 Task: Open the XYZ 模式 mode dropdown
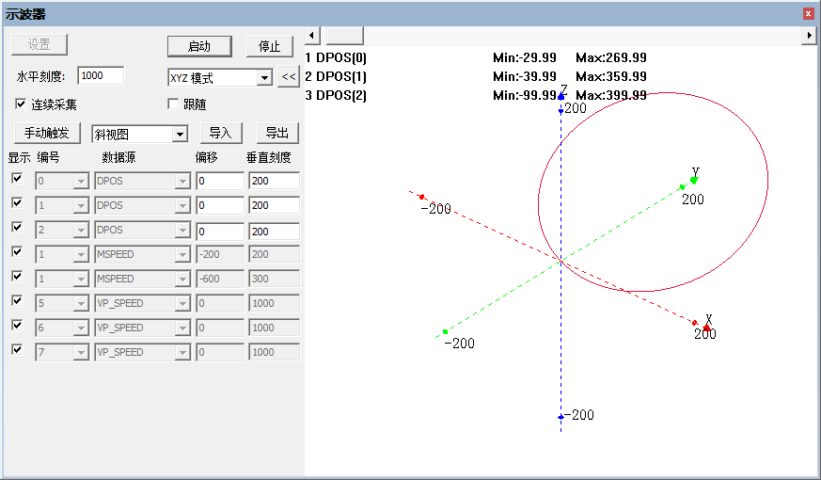264,78
